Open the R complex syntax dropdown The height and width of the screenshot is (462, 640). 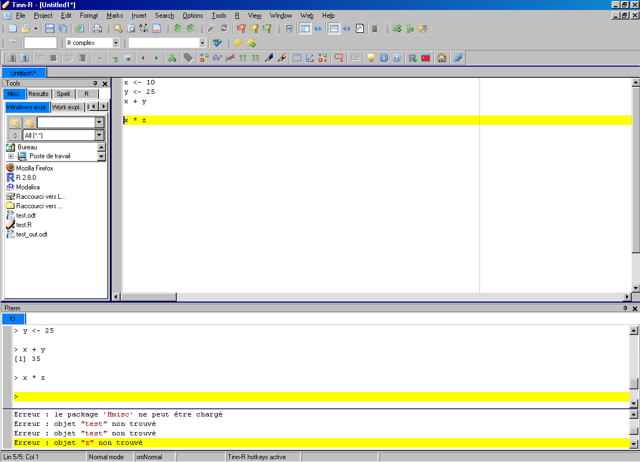pos(116,43)
